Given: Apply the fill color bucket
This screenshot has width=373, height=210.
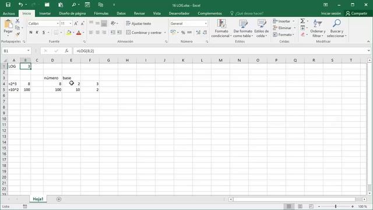Looking at the screenshot, I should (69, 33).
